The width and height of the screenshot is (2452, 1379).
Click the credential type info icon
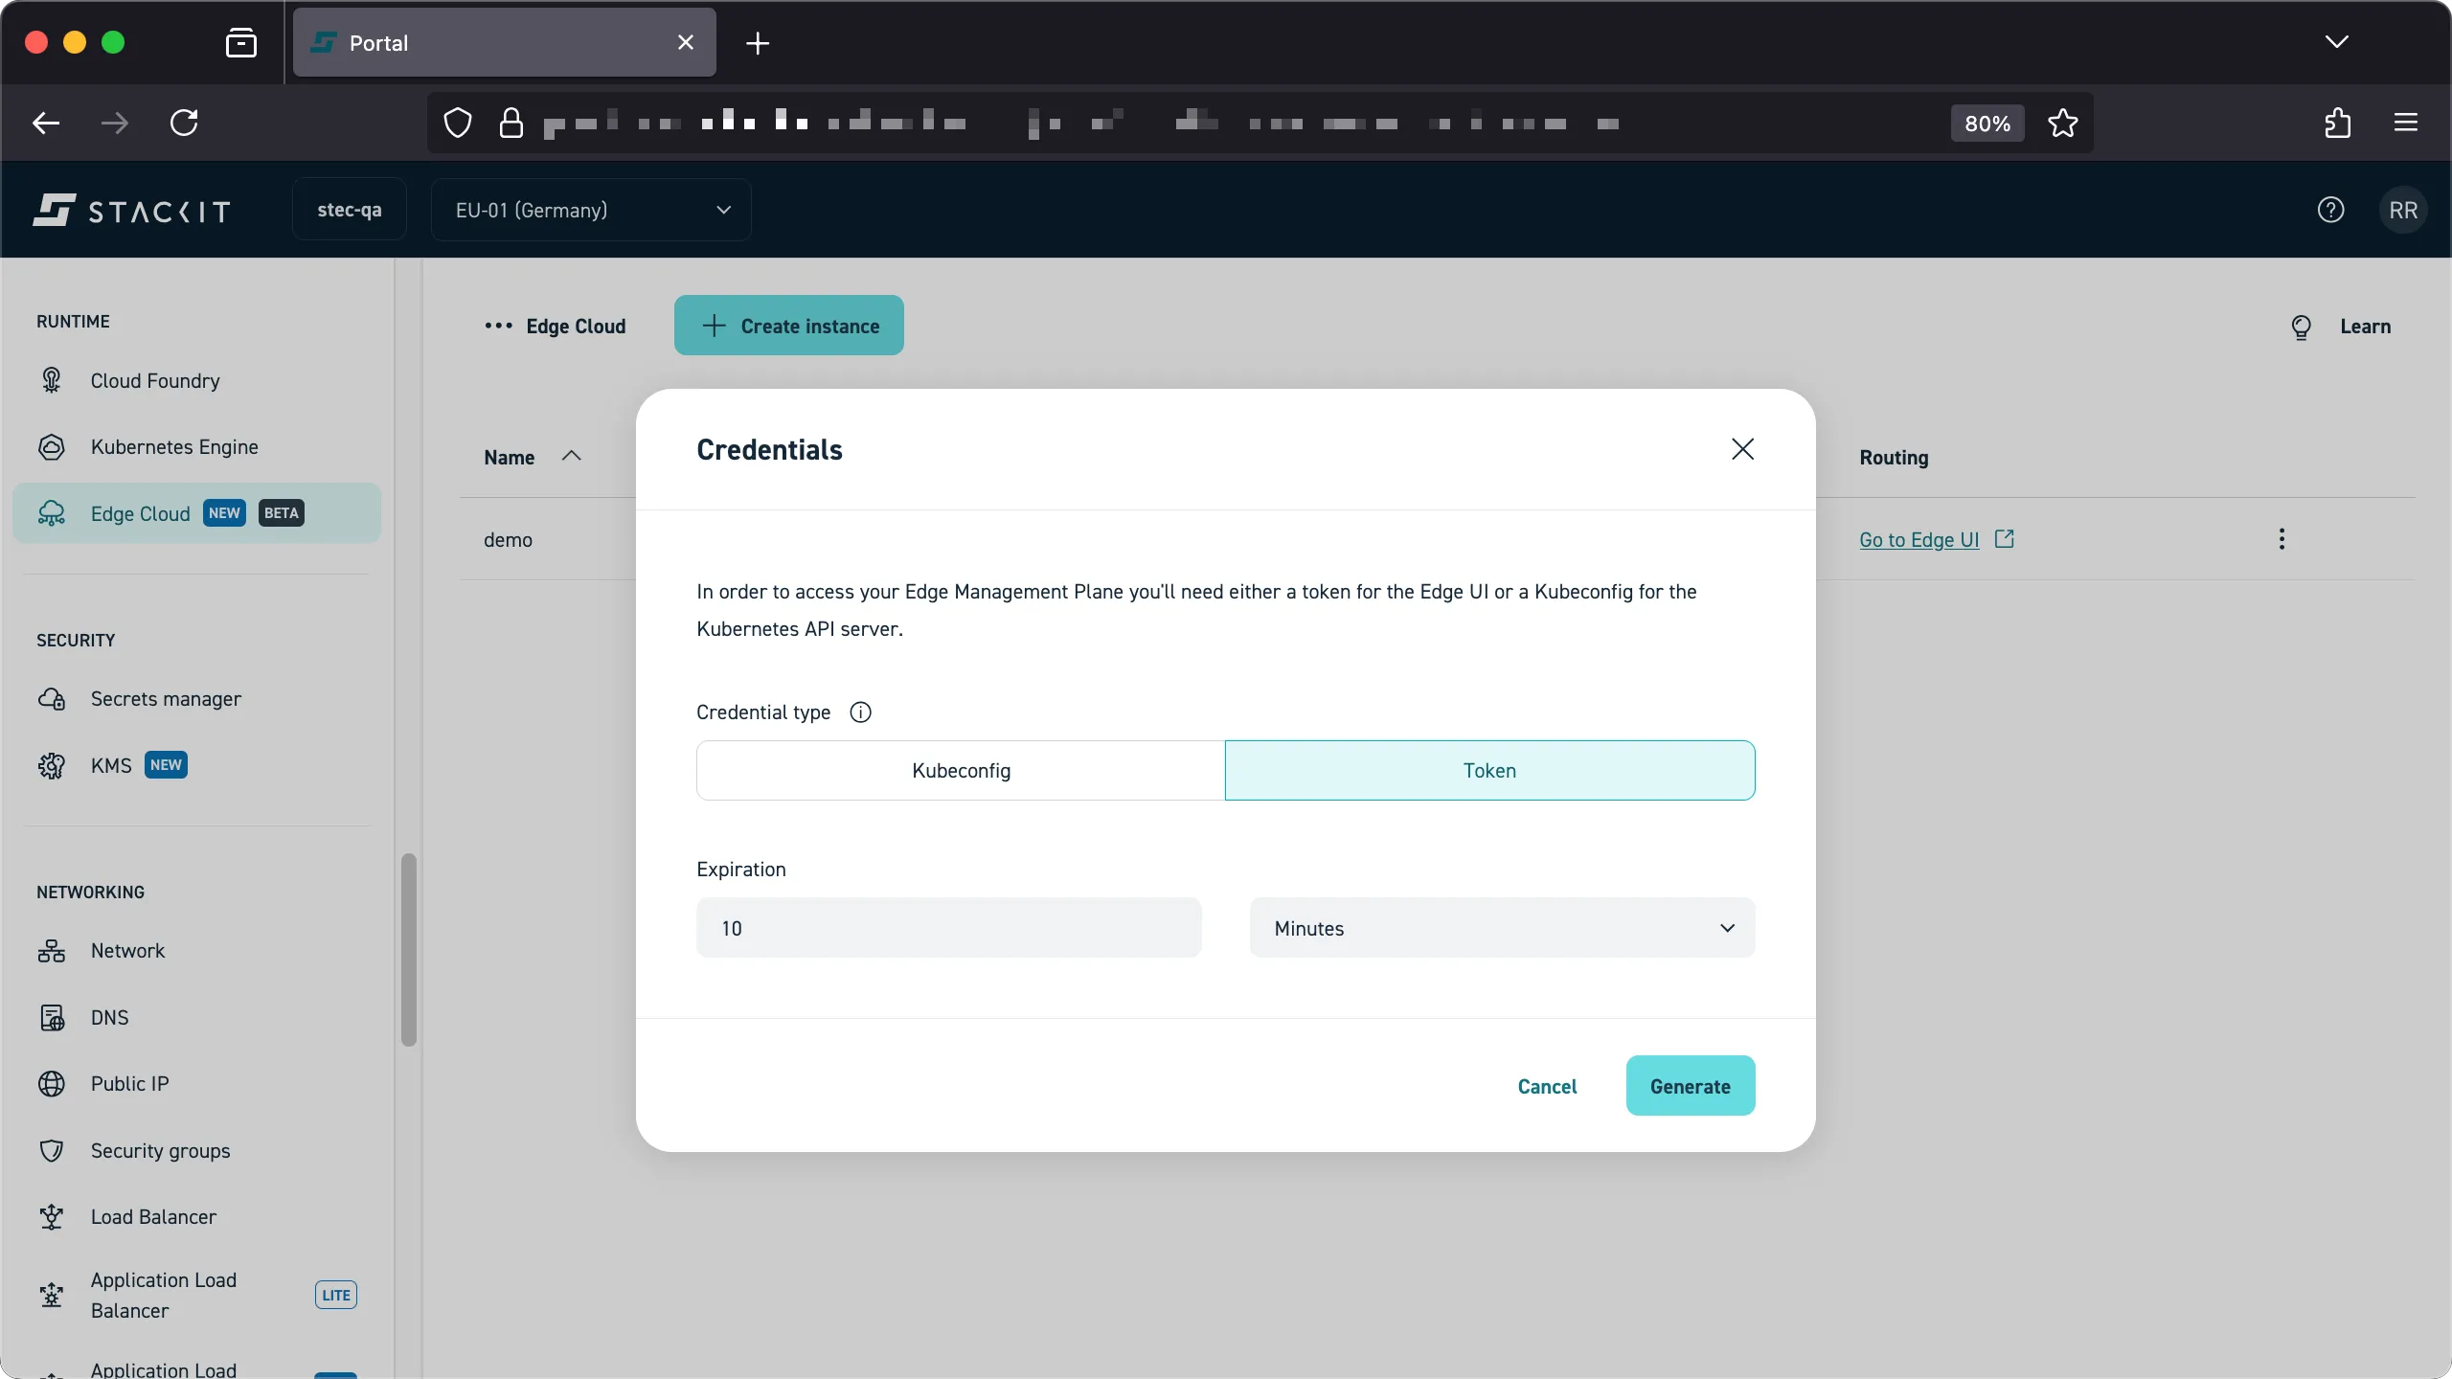click(859, 712)
